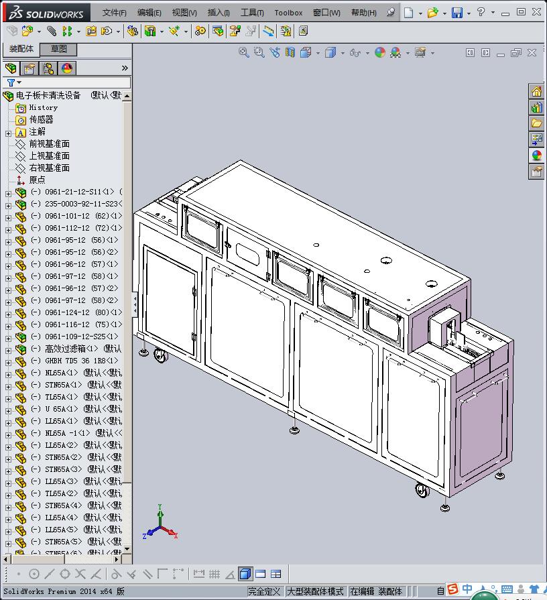This screenshot has height=600, width=547.
Task: Click the Exploded View icon
Action: (x=235, y=31)
